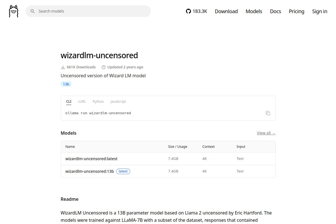Click the search magnifier icon
The image size is (336, 224).
(32, 11)
